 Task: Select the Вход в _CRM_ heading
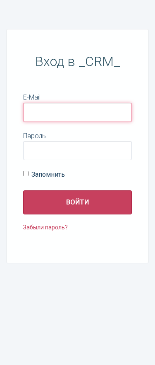coord(78,62)
